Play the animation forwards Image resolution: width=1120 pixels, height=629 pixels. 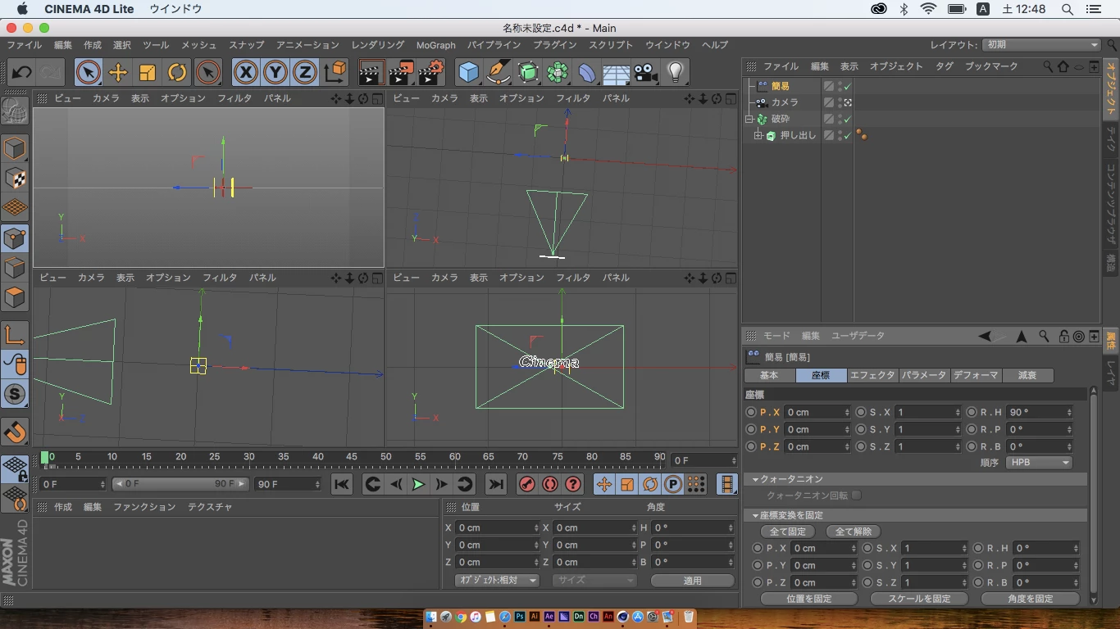(x=418, y=484)
